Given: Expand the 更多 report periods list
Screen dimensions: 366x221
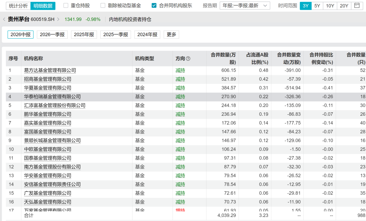Looking at the screenshot, I should pos(171,35).
